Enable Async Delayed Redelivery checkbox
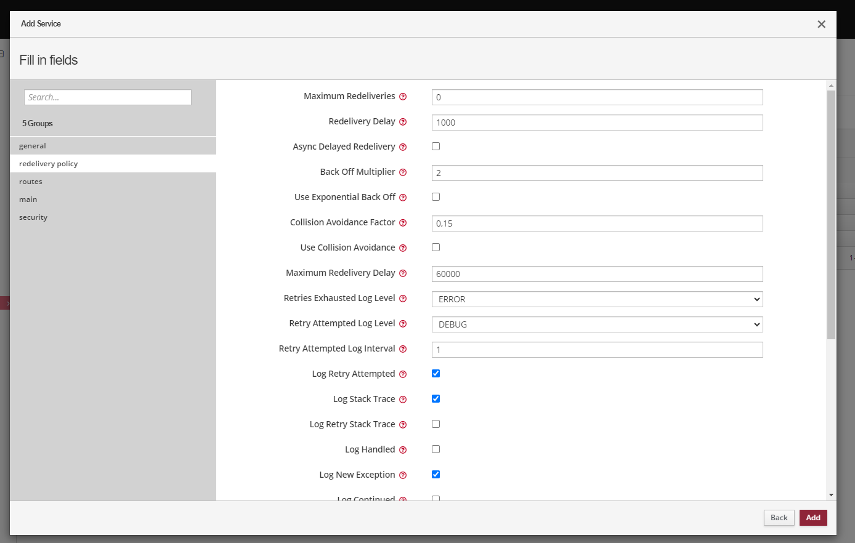The width and height of the screenshot is (855, 543). point(436,147)
